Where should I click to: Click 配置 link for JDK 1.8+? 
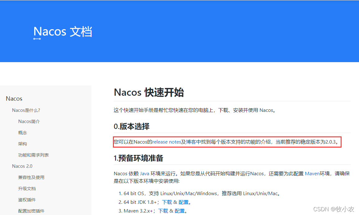[x=184, y=202]
